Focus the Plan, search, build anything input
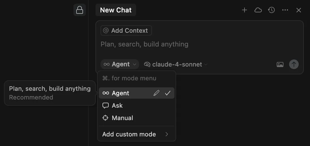This screenshot has width=310, height=146. pyautogui.click(x=200, y=44)
